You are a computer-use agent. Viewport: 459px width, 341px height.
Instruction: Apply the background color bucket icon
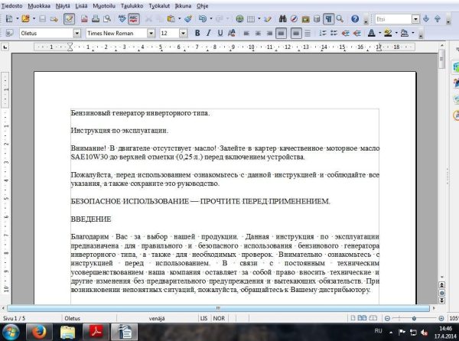pyautogui.click(x=405, y=33)
